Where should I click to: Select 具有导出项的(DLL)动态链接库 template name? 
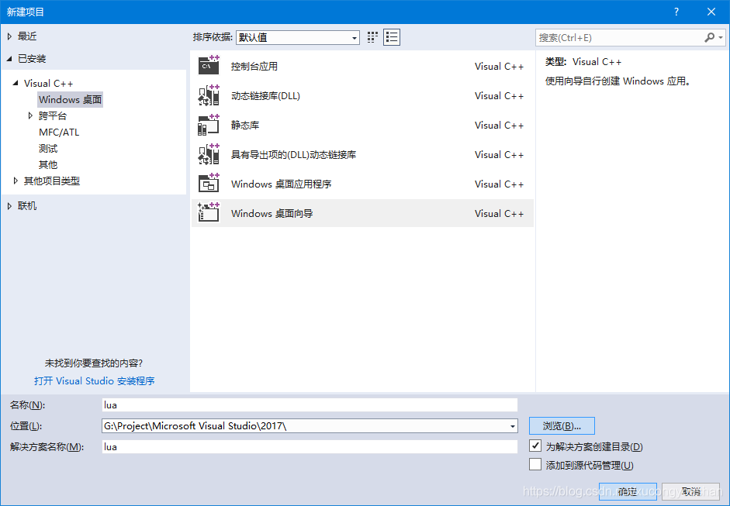coord(293,154)
